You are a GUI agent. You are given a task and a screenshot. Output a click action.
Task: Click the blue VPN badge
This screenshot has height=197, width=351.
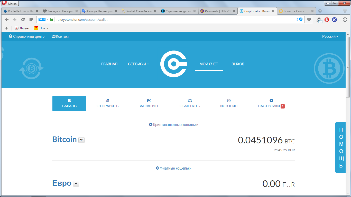pos(42,19)
